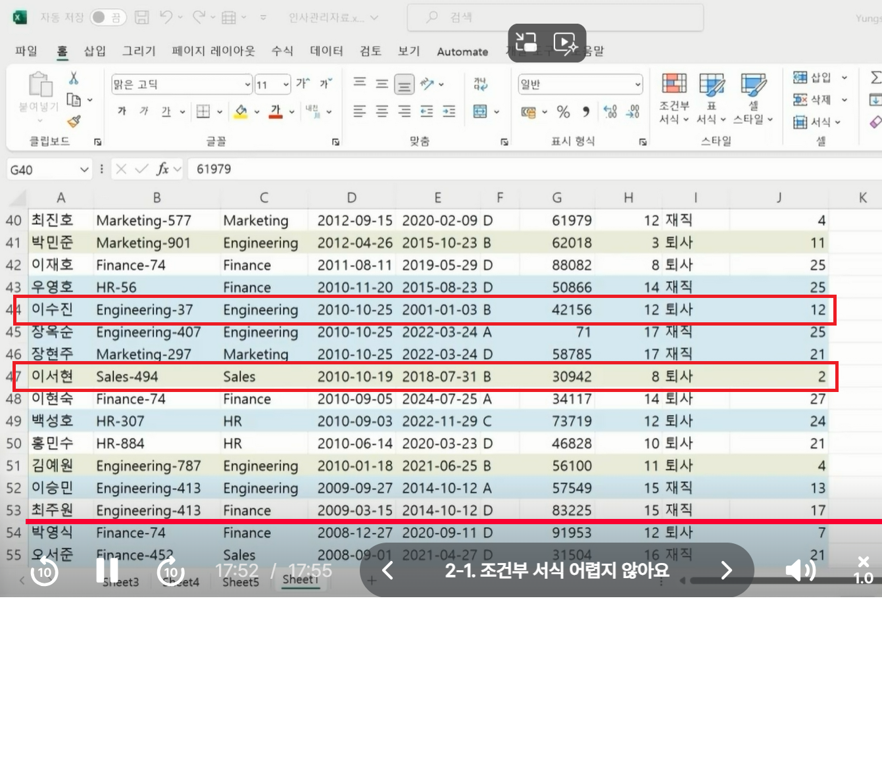Switch to the 데이터 (Data) ribbon tab
The image size is (882, 759).
(x=326, y=51)
